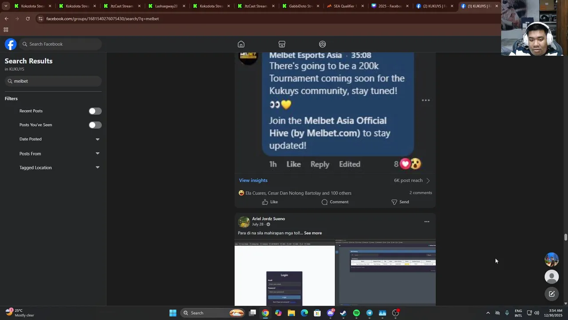
Task: Open the 2 comments link
Action: tap(421, 192)
